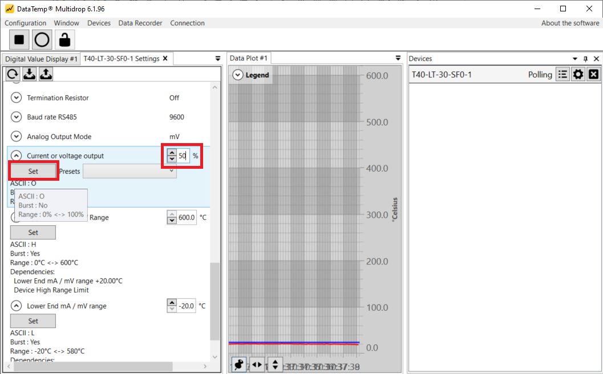603x374 pixels.
Task: Click the pin icon in Devices panel
Action: pos(586,59)
